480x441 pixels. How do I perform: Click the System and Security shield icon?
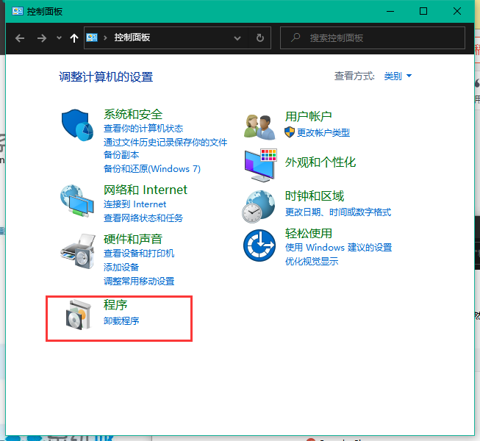pos(77,125)
